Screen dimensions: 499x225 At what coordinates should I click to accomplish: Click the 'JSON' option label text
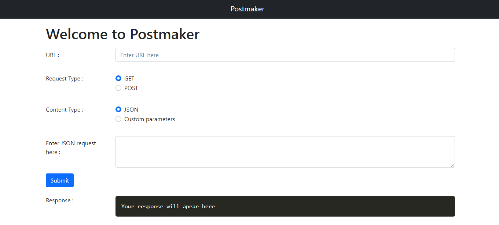point(131,109)
